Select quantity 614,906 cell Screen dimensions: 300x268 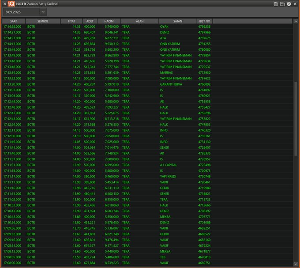coord(90,119)
